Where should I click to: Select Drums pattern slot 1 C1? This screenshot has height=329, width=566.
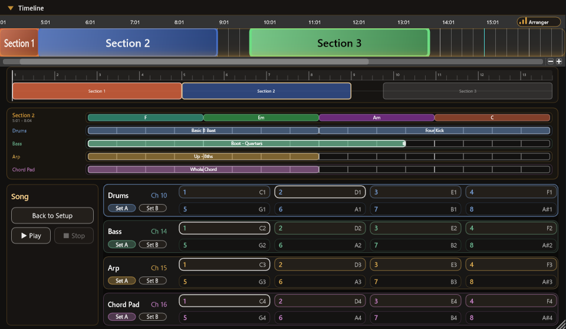[225, 192]
